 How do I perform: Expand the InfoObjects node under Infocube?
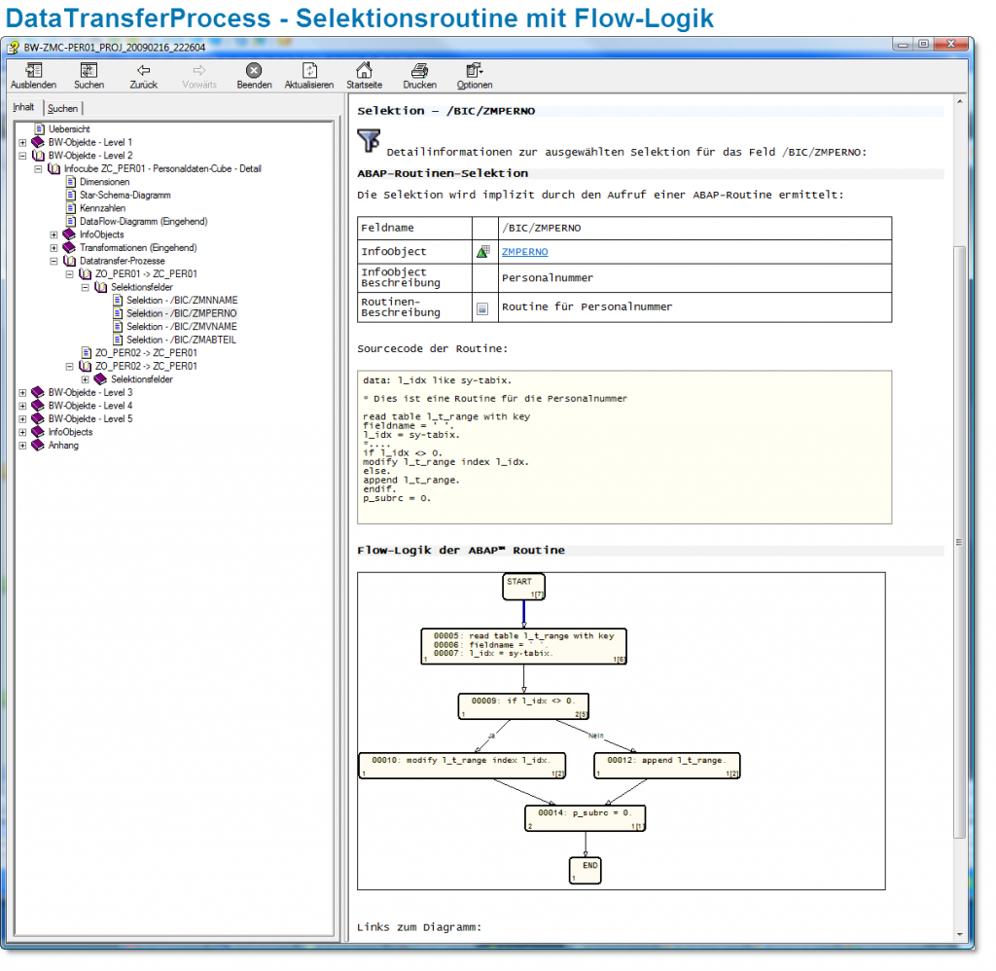coord(54,234)
